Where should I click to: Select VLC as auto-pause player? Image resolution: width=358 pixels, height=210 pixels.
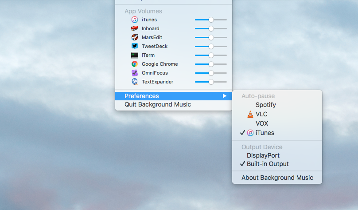click(277, 114)
